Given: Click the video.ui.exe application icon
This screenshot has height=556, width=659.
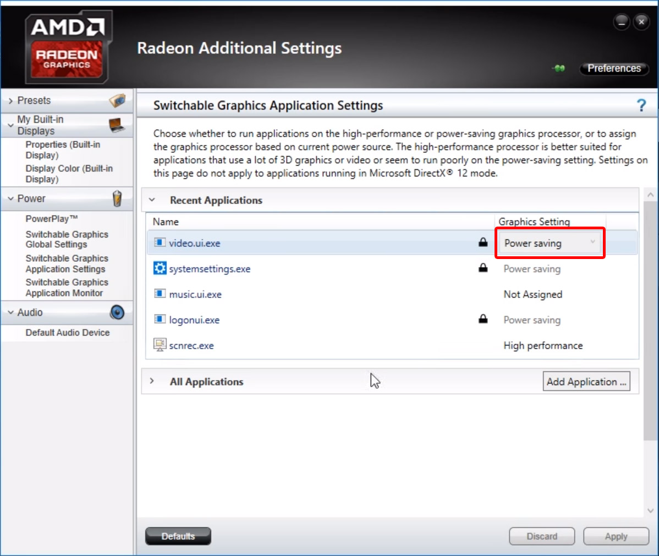Looking at the screenshot, I should (x=160, y=243).
